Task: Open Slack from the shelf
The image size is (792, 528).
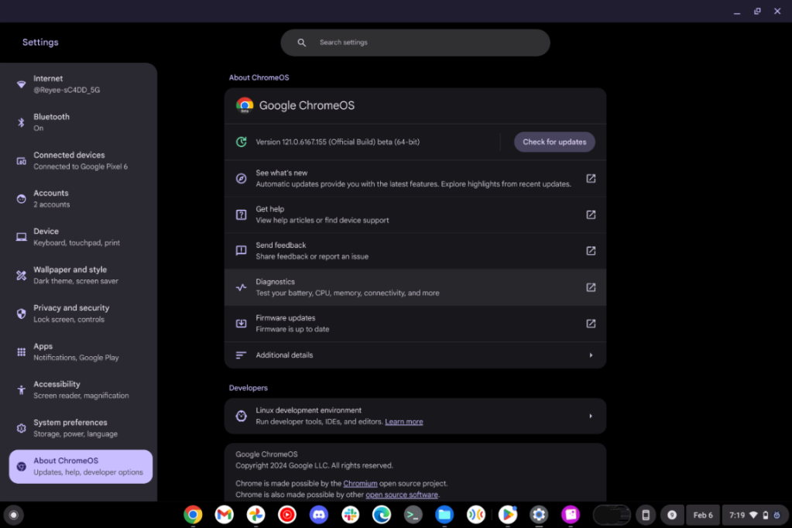Action: (350, 514)
